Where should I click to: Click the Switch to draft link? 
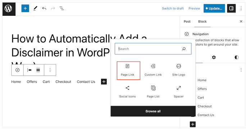point(173,9)
